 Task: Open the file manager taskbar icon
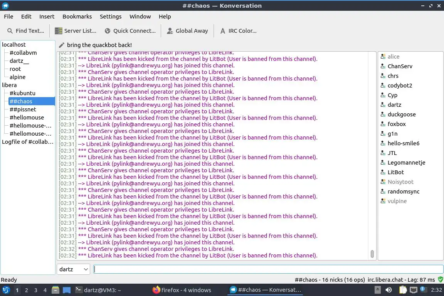tap(55, 290)
